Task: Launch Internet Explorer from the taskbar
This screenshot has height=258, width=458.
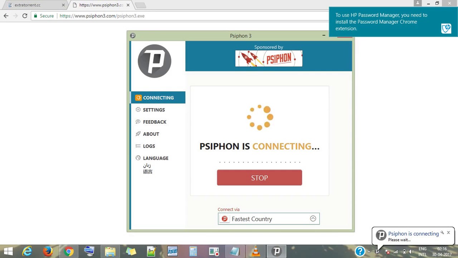Action: [x=27, y=251]
